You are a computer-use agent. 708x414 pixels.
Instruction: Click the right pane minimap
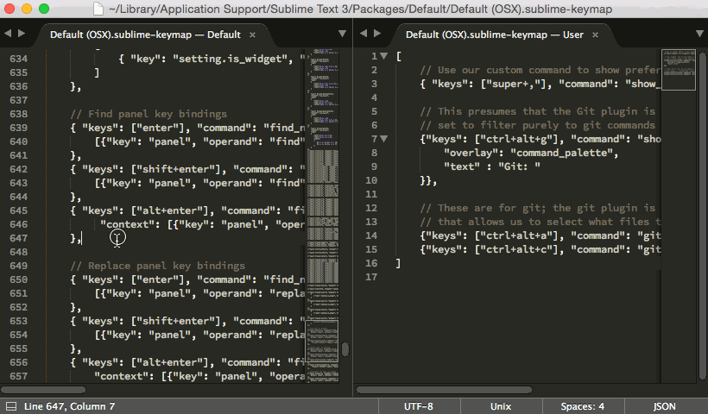[678, 70]
